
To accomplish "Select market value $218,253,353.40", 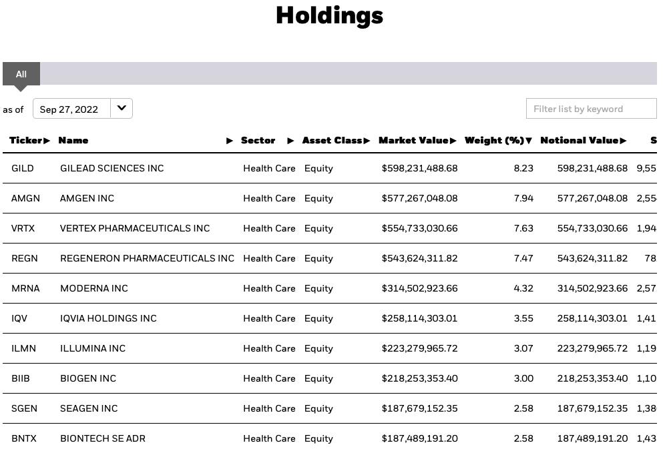I will 419,379.
